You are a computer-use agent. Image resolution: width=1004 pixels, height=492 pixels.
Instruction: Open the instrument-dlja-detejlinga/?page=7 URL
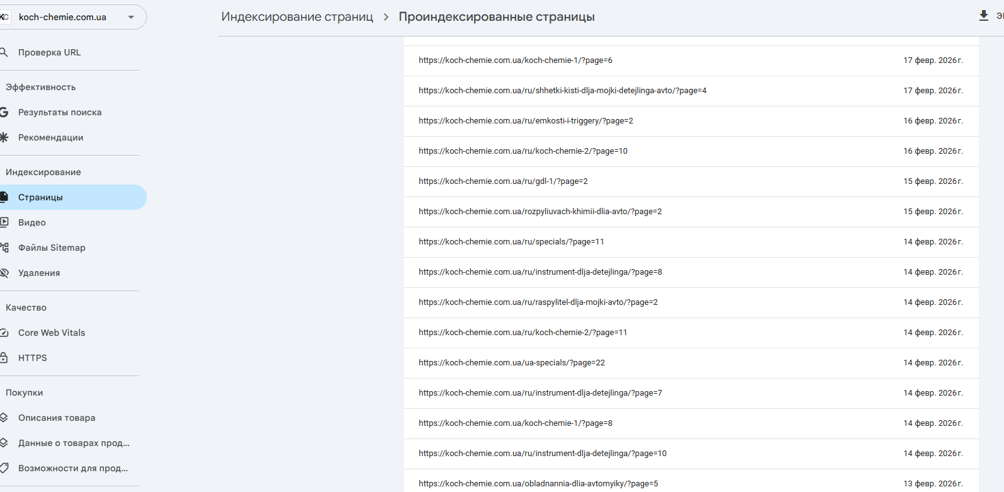click(540, 393)
